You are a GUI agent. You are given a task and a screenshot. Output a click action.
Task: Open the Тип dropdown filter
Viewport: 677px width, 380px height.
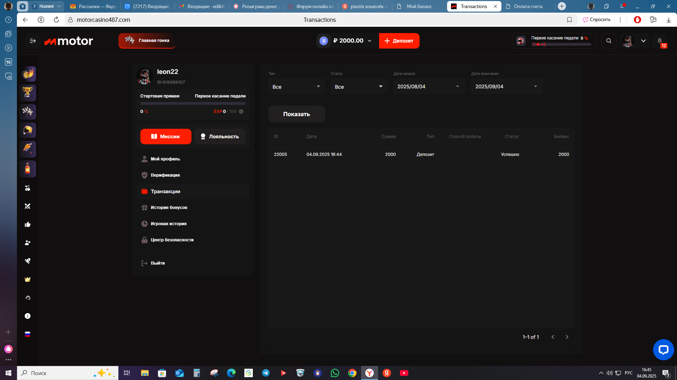(x=296, y=87)
